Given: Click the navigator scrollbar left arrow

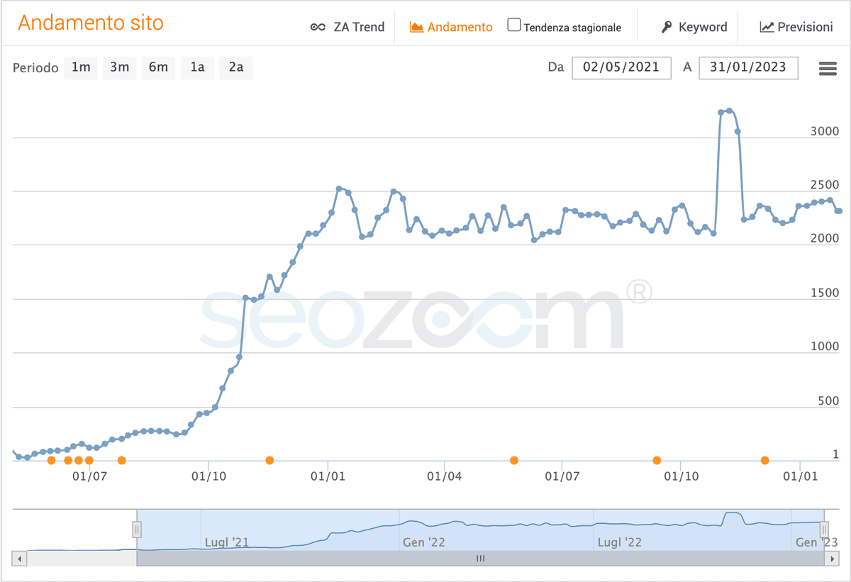Looking at the screenshot, I should (20, 559).
